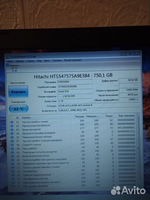Click status circle of row C6 Неисправимые ошибки секторов
This screenshot has width=150, height=200.
(13, 183)
